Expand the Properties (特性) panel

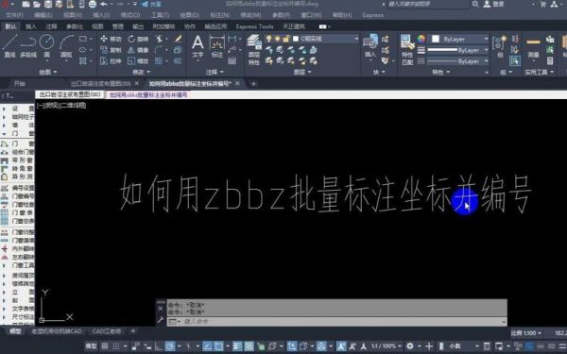(440, 72)
